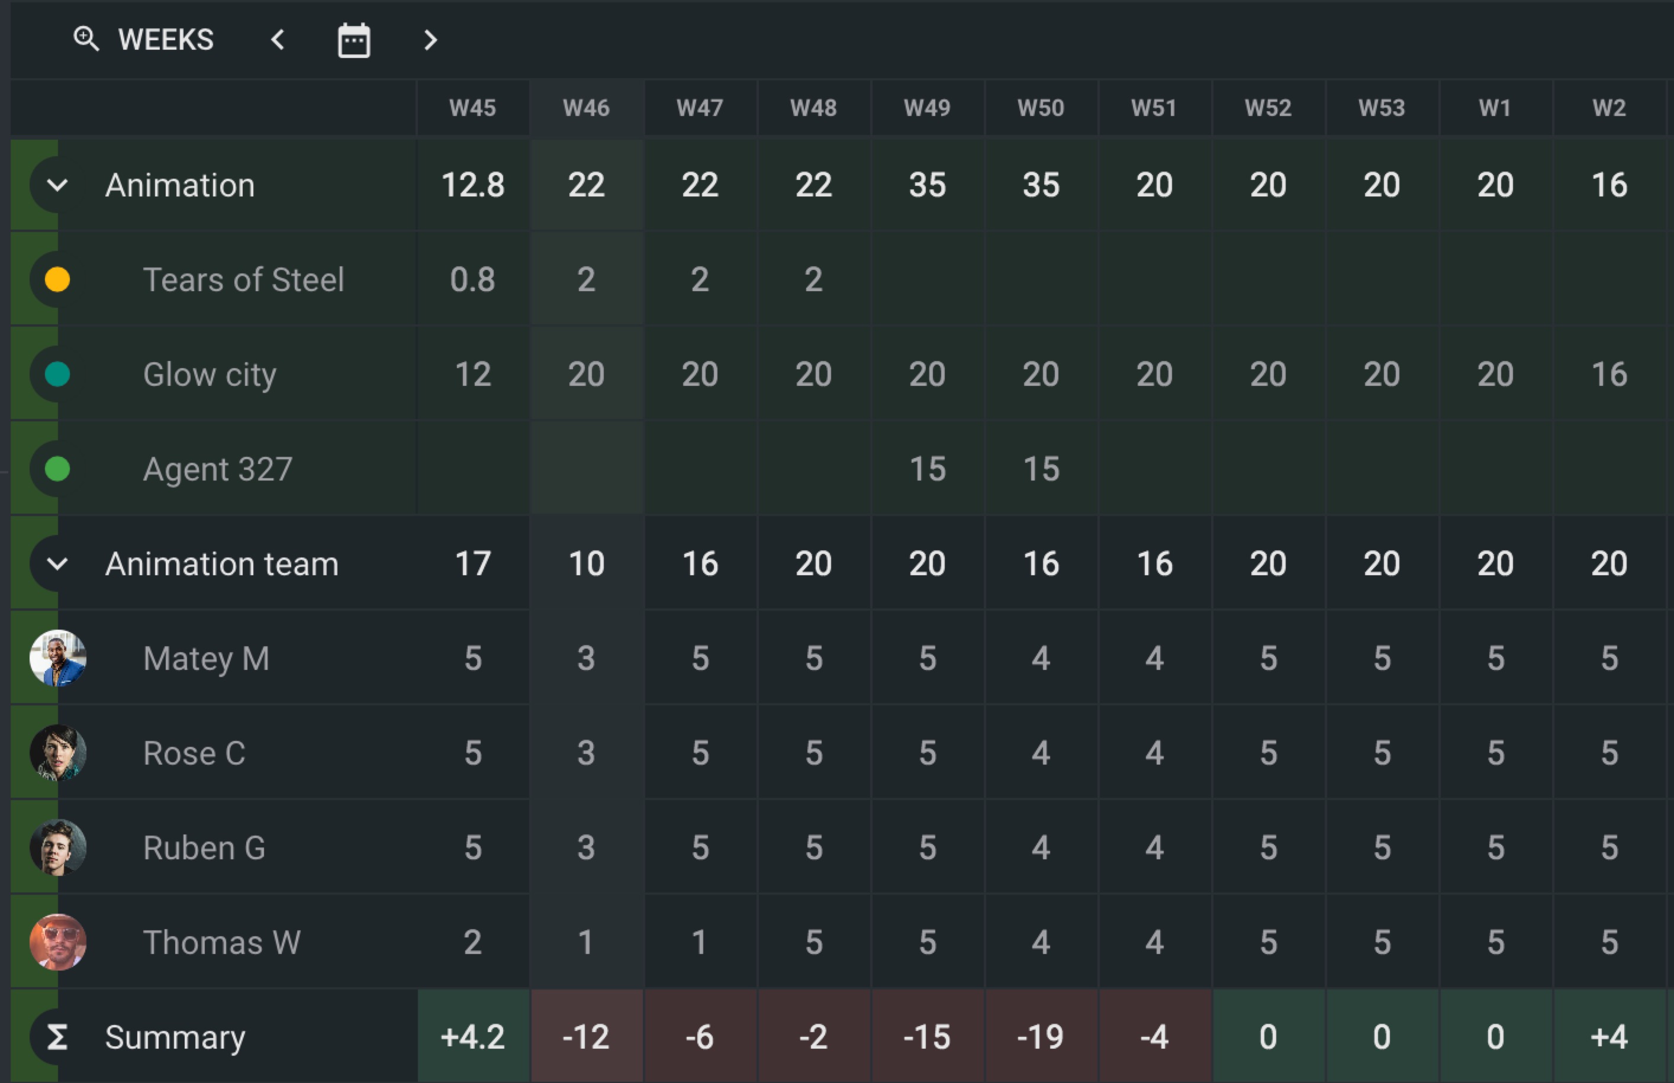Screen dimensions: 1674x1083
Task: Click the W49 week column header
Action: (927, 108)
